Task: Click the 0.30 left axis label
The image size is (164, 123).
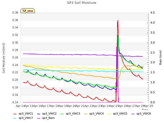Action: [15, 43]
